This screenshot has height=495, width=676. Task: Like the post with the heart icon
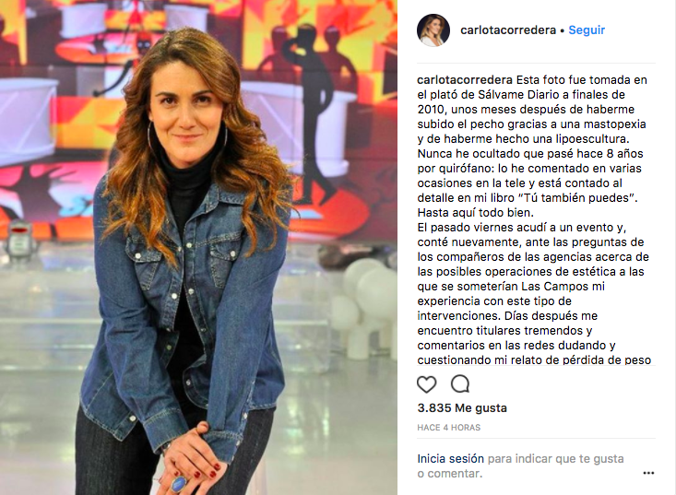pos(426,384)
